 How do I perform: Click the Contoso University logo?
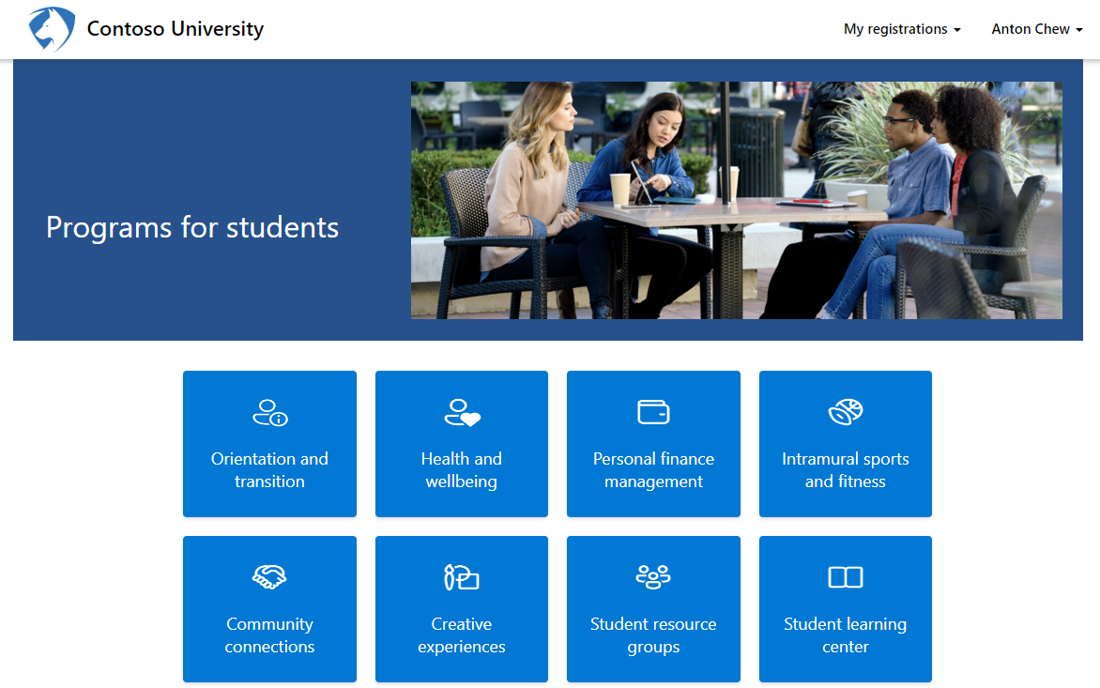click(x=51, y=28)
